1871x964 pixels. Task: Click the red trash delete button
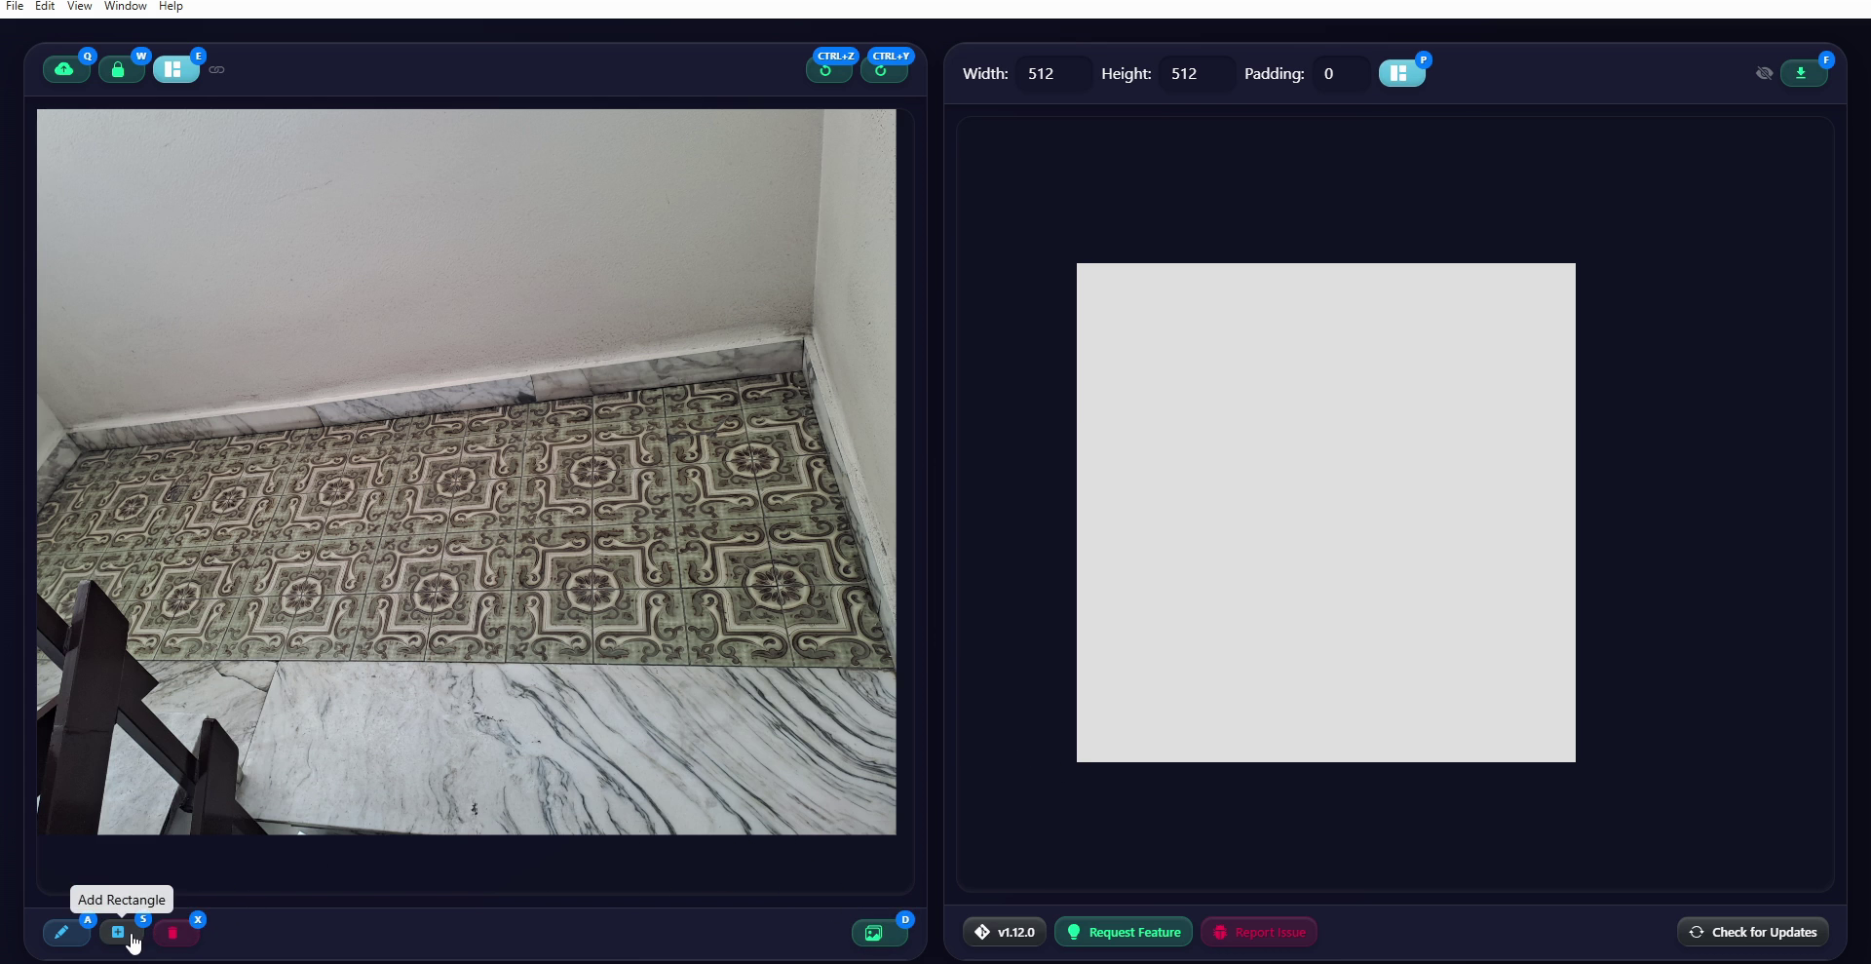(x=174, y=933)
